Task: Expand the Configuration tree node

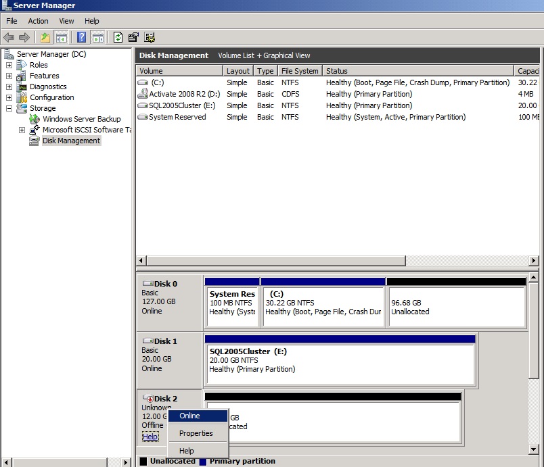Action: tap(9, 97)
